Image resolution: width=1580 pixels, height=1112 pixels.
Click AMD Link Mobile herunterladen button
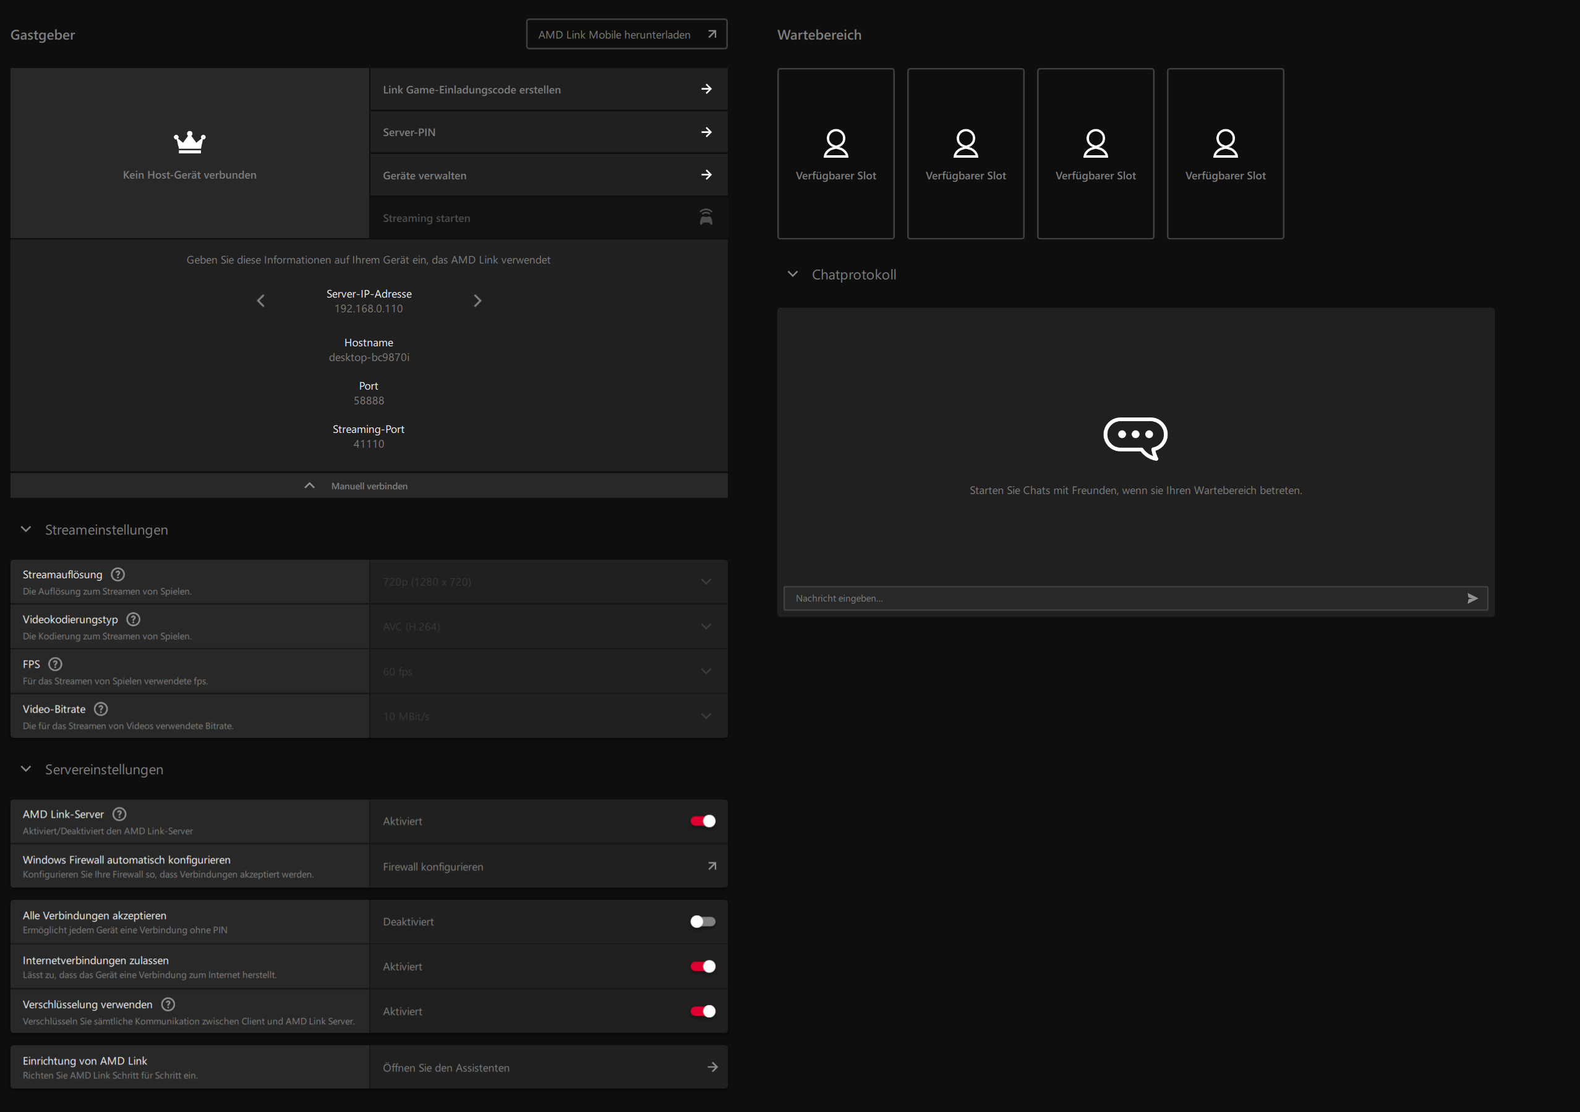click(x=626, y=35)
